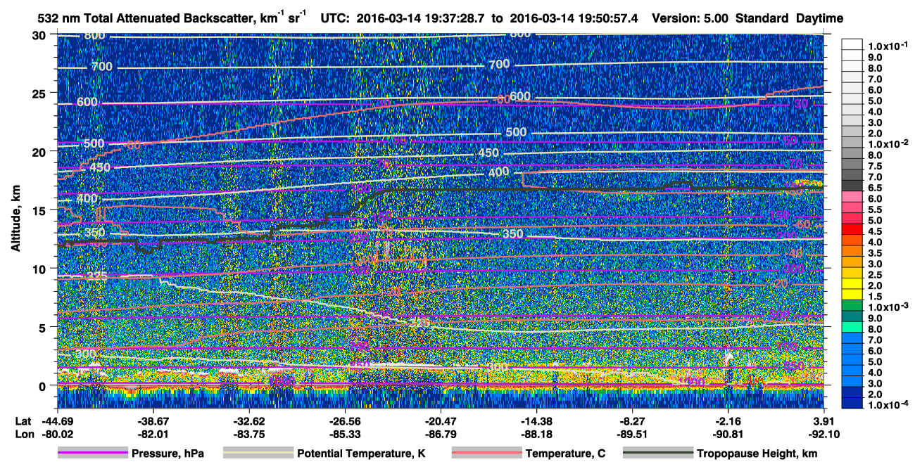Click the 'UTC:' label in the title
Screen dimensions: 915x469
(x=334, y=18)
